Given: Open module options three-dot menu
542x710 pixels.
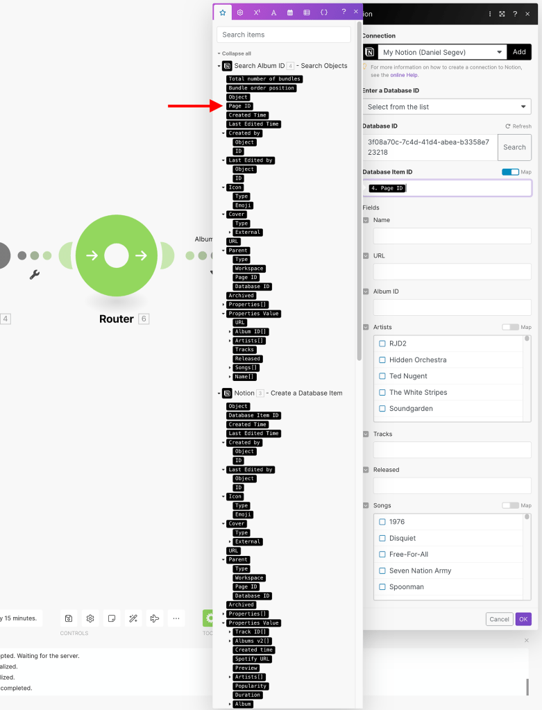Looking at the screenshot, I should [490, 14].
